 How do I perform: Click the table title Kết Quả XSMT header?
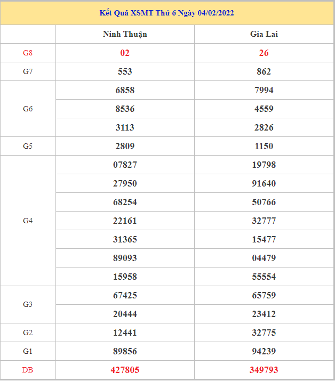pos(166,13)
